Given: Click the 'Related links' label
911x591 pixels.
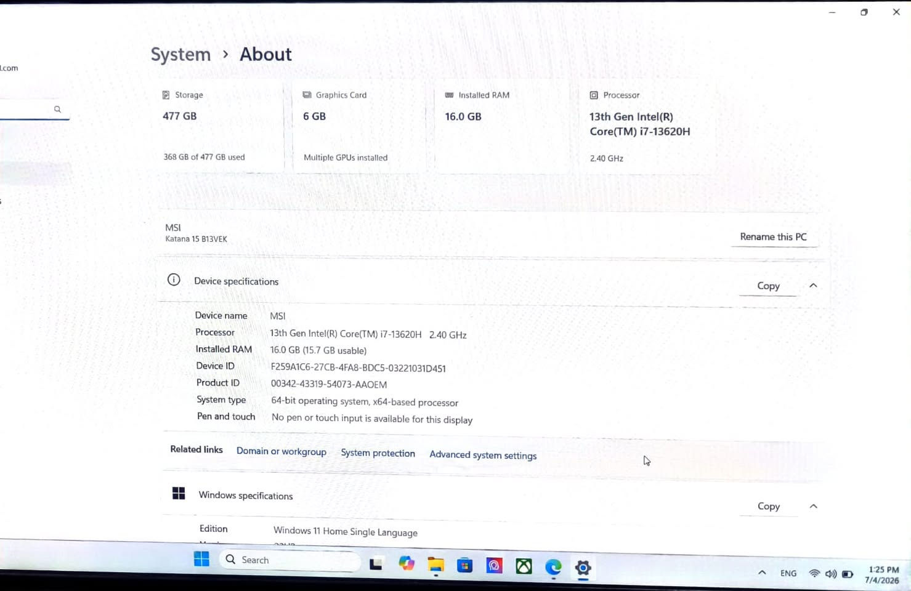Looking at the screenshot, I should (x=196, y=449).
